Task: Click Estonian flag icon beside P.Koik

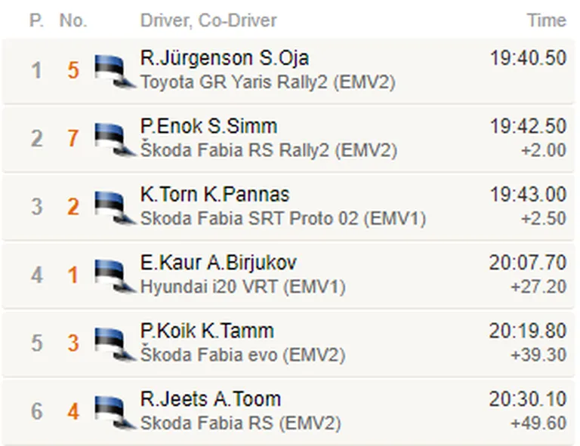Action: [x=115, y=344]
